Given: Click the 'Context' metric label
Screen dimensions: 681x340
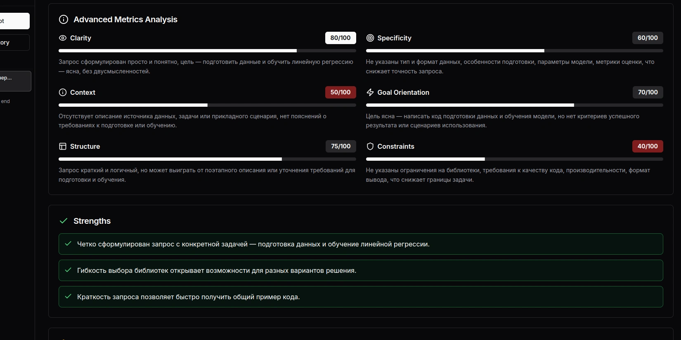Looking at the screenshot, I should pyautogui.click(x=83, y=92).
